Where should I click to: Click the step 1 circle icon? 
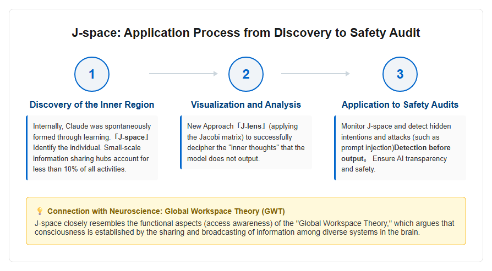pos(91,74)
